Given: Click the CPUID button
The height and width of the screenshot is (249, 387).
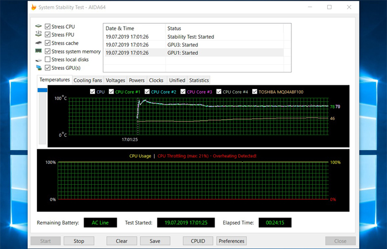Looking at the screenshot, I should point(197,241).
